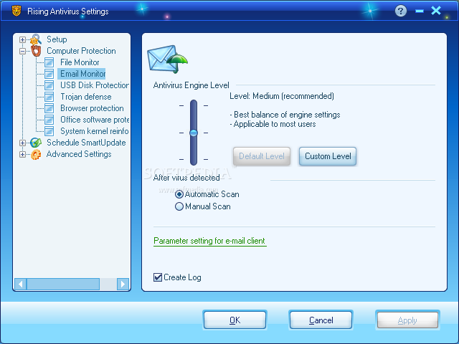
Task: Click the engine level slider thumb
Action: click(194, 133)
